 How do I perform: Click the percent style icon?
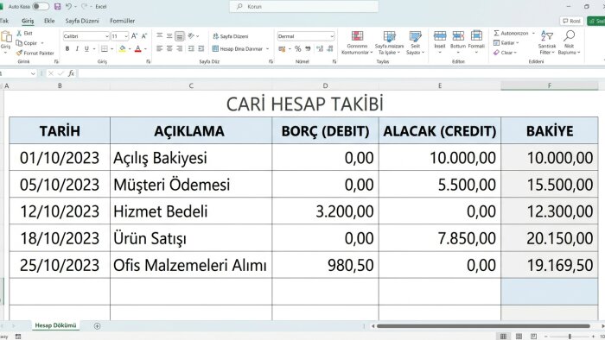(x=297, y=49)
